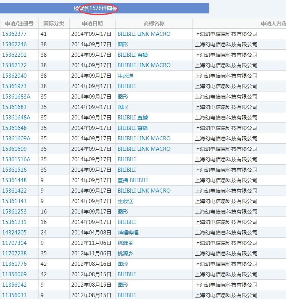This screenshot has width=286, height=299.
Task: Open registration number 11707238 link
Action: click(14, 253)
